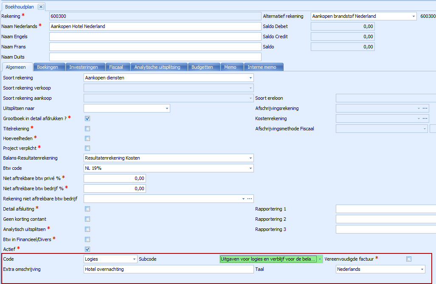Open ellipsis button next to Afschrijvingsrekening

point(425,108)
